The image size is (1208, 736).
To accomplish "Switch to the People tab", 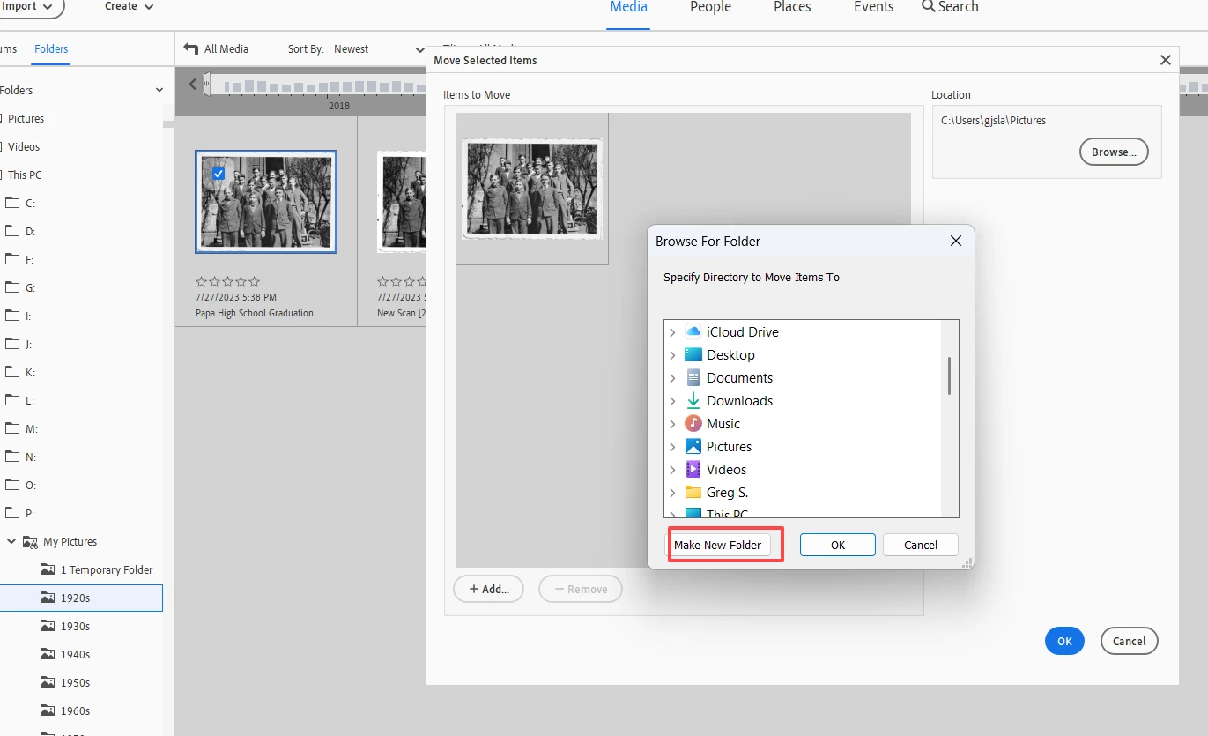I will tap(710, 7).
